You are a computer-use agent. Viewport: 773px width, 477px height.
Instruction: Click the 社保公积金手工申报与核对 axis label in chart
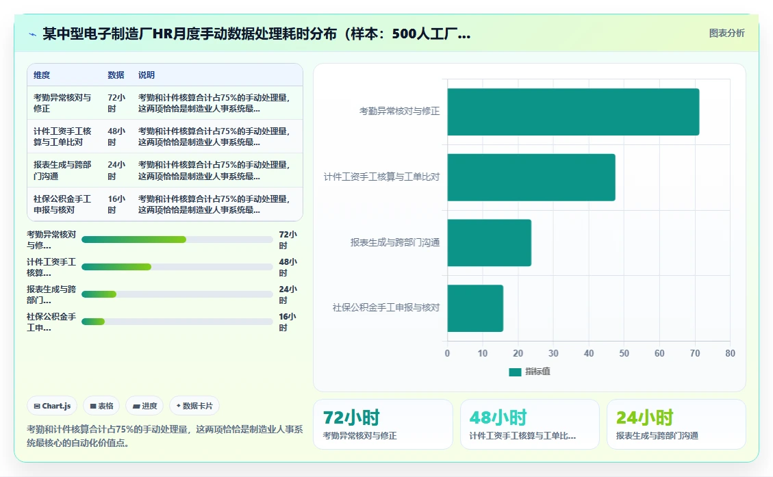tap(386, 307)
